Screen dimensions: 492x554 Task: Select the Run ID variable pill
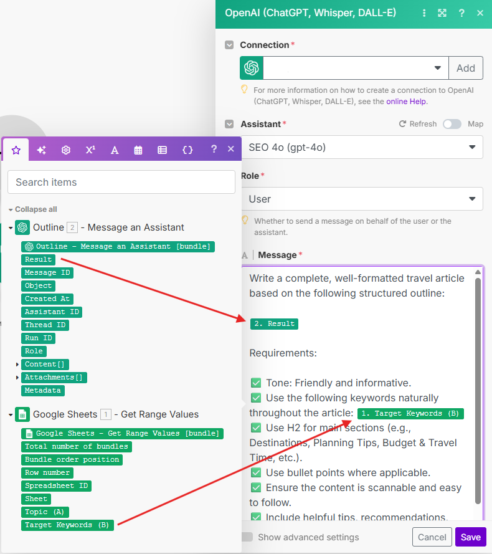tap(38, 338)
